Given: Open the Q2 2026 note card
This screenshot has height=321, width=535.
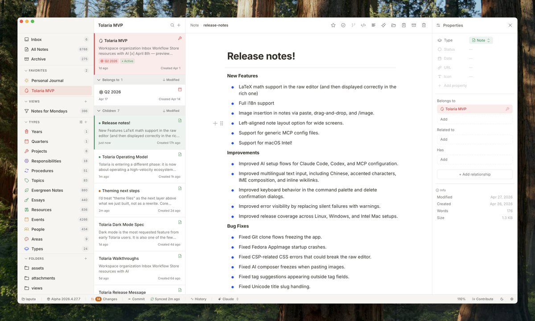Looking at the screenshot, I should [x=140, y=95].
